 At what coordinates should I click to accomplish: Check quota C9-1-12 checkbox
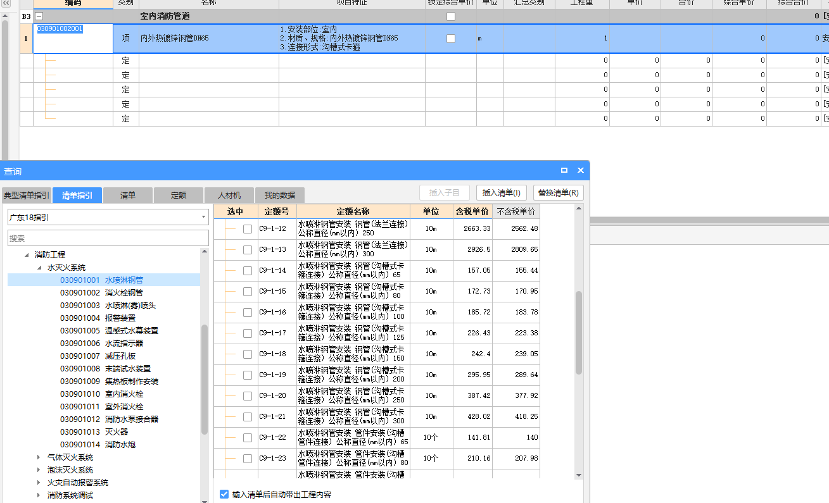click(x=248, y=229)
